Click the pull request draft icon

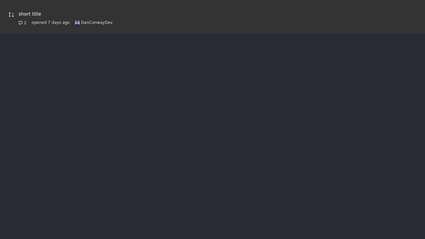pos(11,15)
